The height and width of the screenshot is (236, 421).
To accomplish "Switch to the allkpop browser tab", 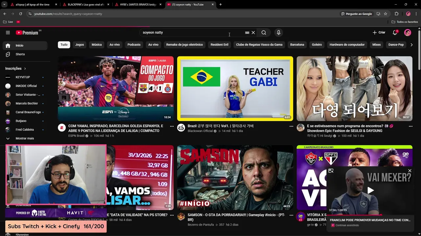I will (34, 5).
